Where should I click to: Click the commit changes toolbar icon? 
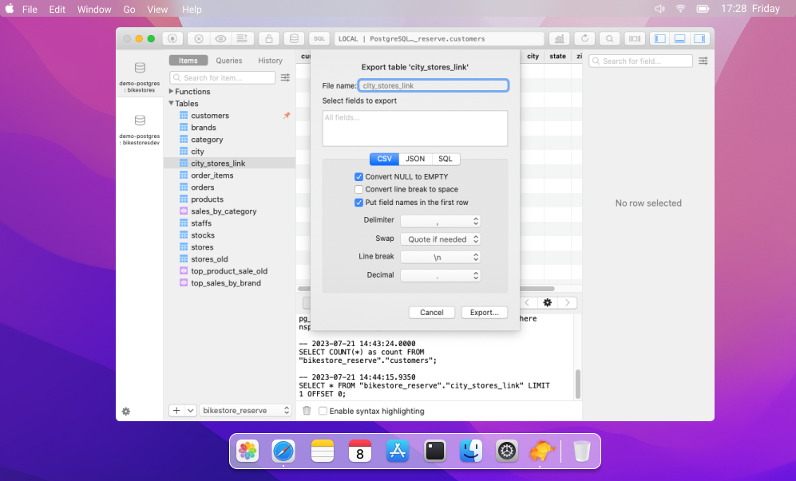click(x=242, y=38)
